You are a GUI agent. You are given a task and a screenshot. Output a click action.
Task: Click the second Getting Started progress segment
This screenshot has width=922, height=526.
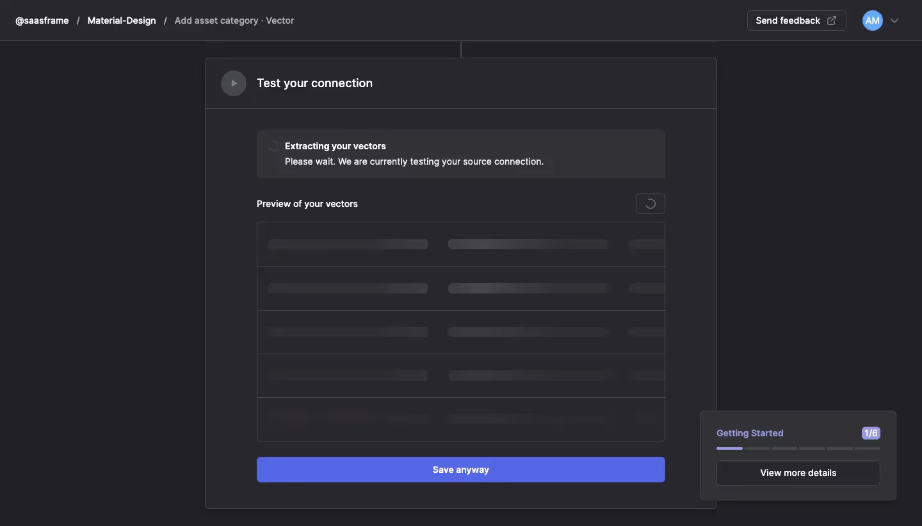point(756,448)
